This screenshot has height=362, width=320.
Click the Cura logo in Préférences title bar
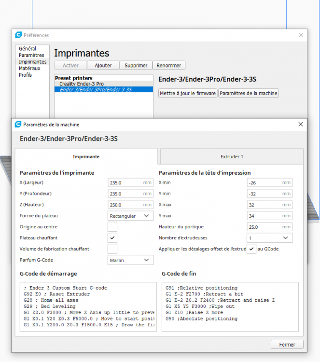pyautogui.click(x=18, y=35)
